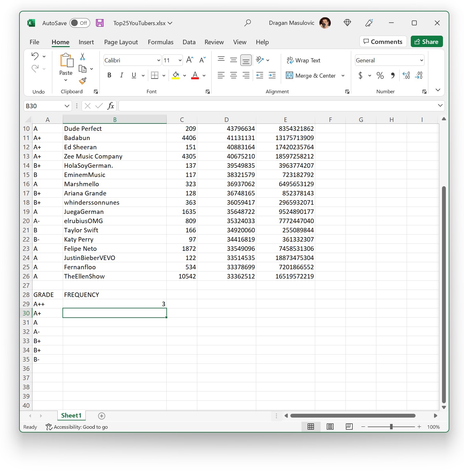Click Wrap Text button

point(303,60)
